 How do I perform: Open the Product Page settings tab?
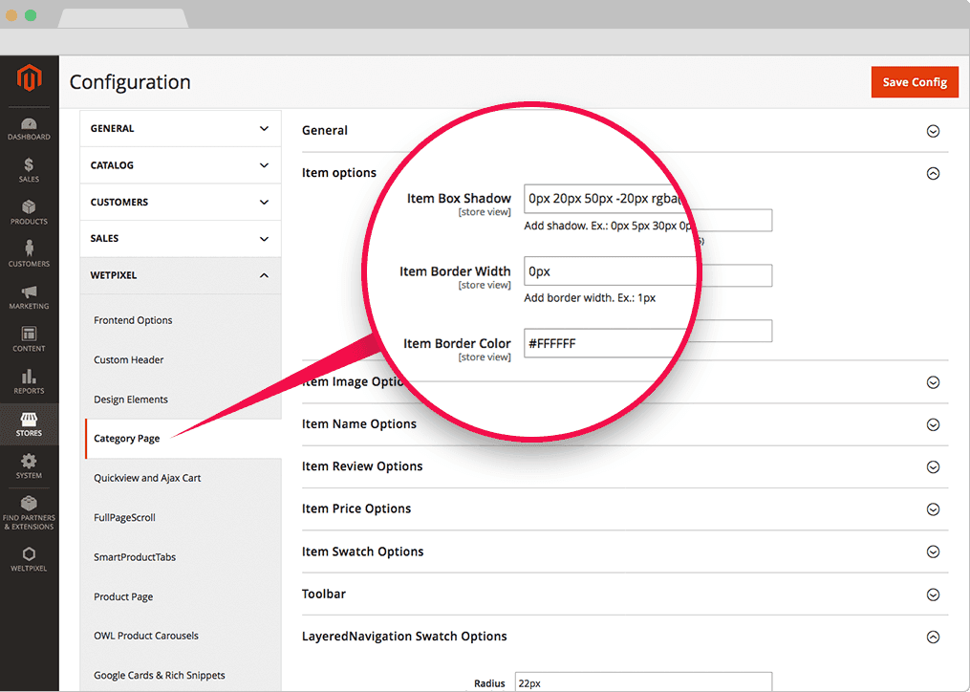(123, 596)
